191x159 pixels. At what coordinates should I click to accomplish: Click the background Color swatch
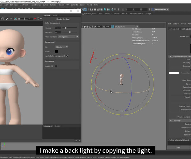56,52
